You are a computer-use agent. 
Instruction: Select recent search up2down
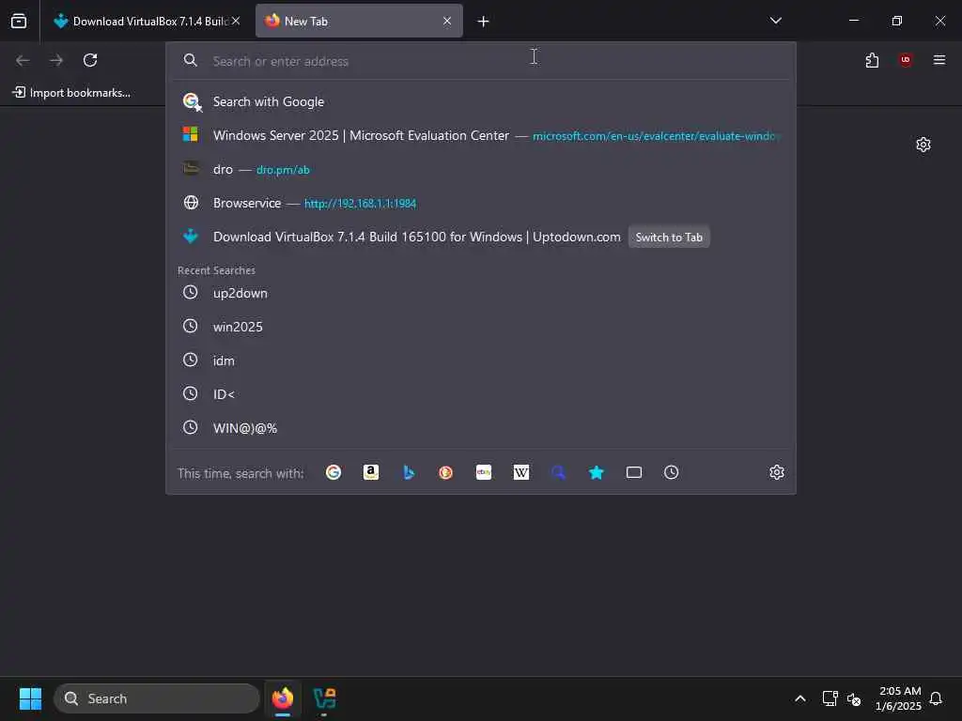click(481, 293)
